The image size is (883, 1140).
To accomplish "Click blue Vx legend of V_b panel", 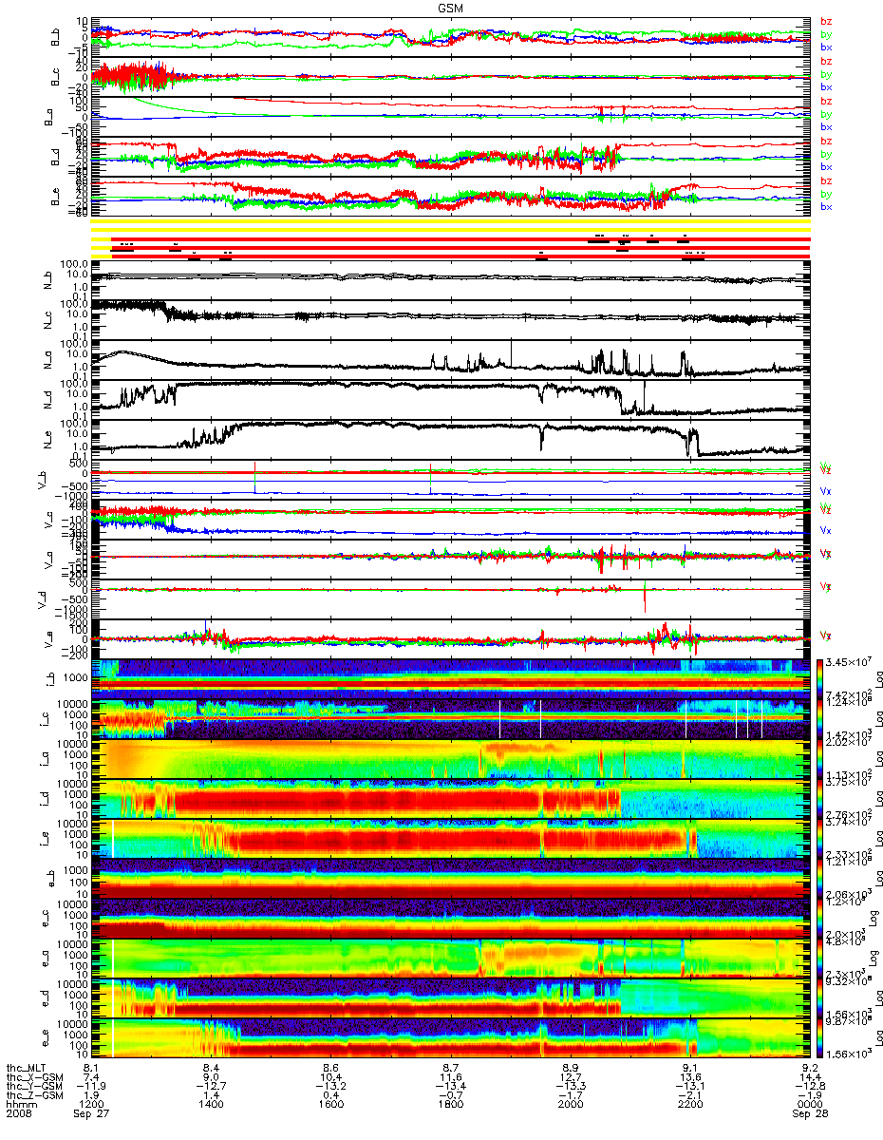I will [825, 491].
